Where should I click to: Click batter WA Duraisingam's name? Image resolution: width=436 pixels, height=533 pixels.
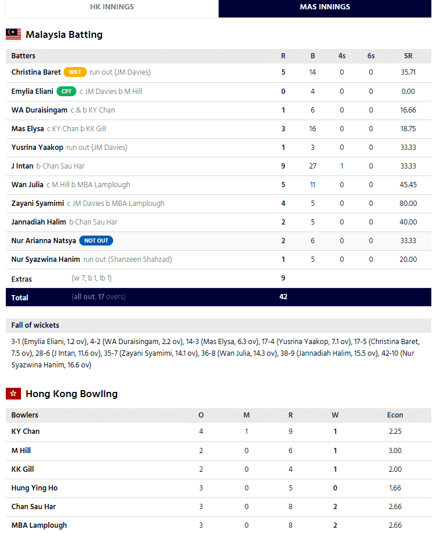click(39, 110)
